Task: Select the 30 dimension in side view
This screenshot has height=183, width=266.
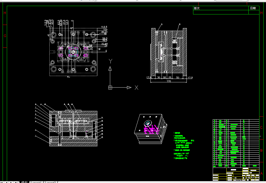Action: coord(159,77)
